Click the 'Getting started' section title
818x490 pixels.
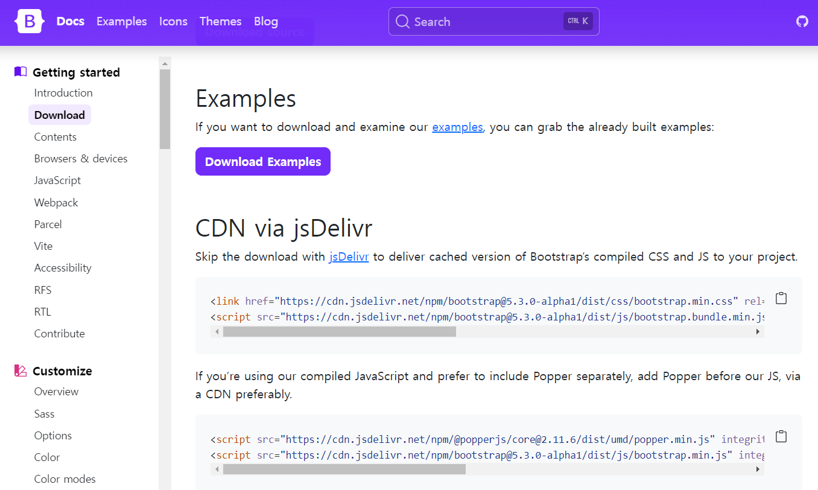pos(76,72)
